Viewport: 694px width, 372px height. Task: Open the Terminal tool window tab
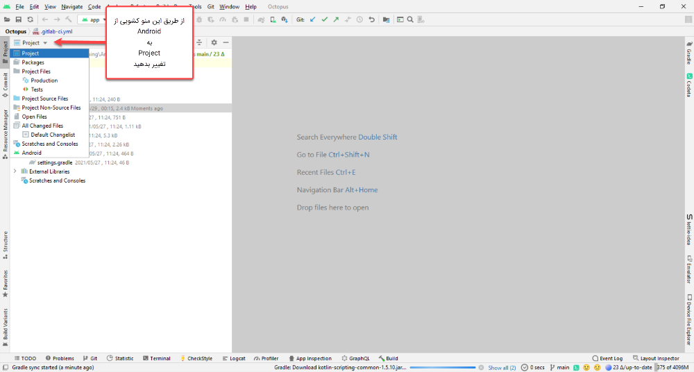157,358
